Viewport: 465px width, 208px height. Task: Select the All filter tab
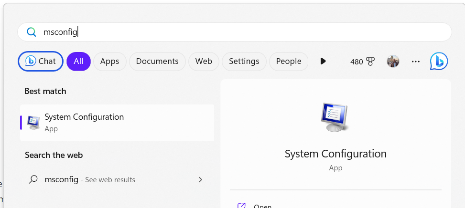(x=78, y=61)
